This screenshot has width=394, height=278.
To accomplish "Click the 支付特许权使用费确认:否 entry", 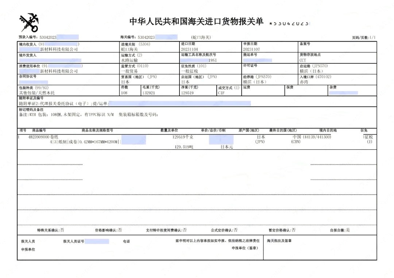I will pyautogui.click(x=166, y=230).
